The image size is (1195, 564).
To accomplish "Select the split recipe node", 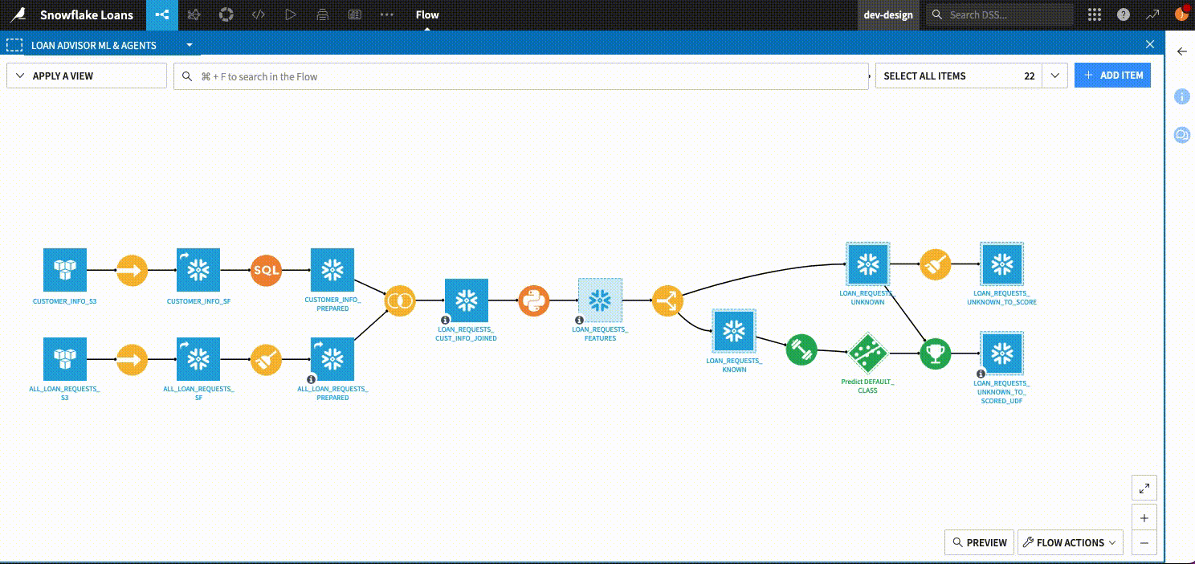I will point(667,300).
